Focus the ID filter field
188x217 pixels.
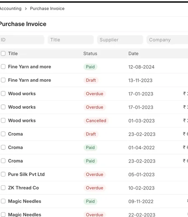pos(22,40)
